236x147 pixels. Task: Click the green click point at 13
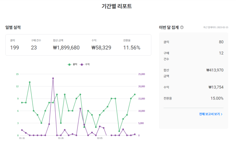pyautogui.click(x=30, y=82)
